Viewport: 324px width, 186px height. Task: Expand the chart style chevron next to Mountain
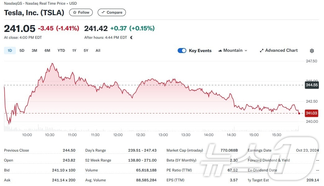coord(246,50)
